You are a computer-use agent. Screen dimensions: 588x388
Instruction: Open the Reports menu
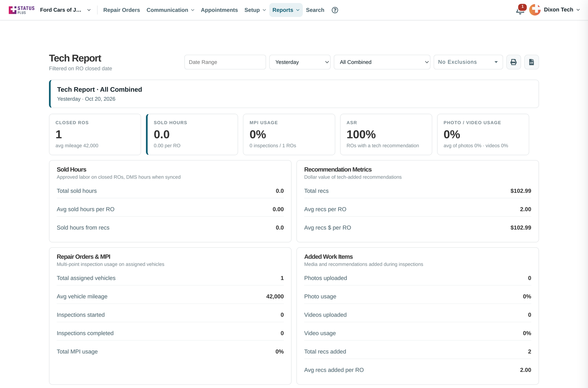(286, 10)
